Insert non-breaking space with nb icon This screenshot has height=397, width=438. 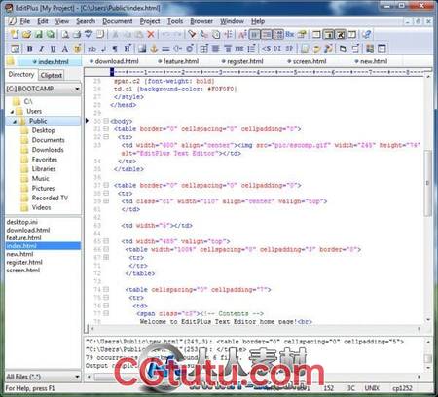click(91, 49)
